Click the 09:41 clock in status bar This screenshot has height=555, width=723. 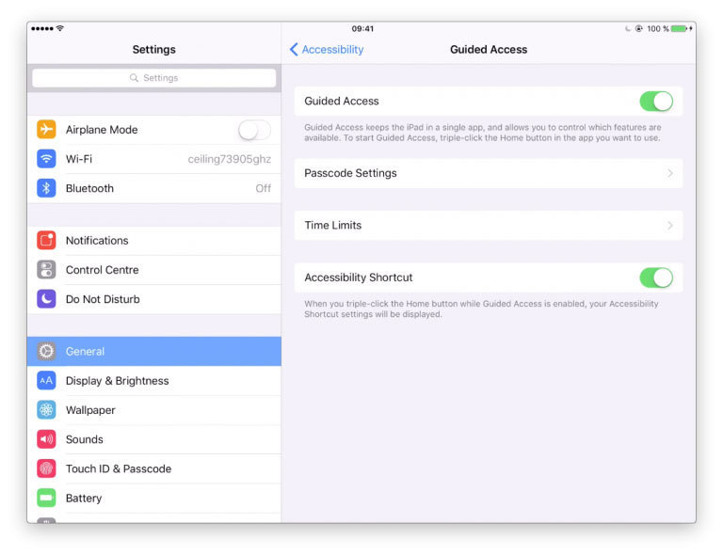pos(362,28)
